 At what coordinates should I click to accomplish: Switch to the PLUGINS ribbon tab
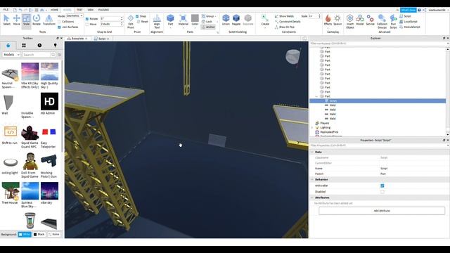(103, 10)
